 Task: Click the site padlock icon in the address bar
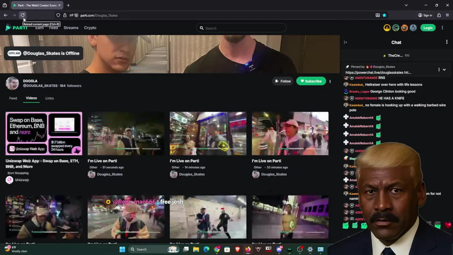[x=65, y=15]
